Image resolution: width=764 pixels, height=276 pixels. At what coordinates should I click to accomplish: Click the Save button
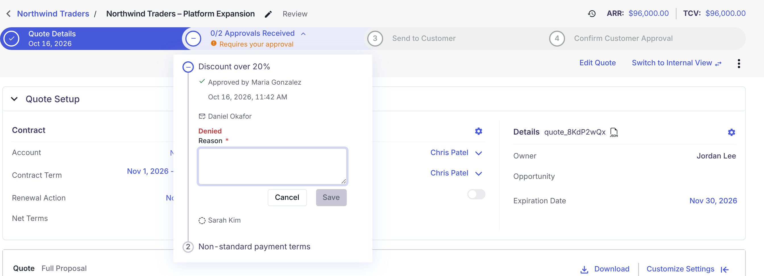tap(331, 198)
